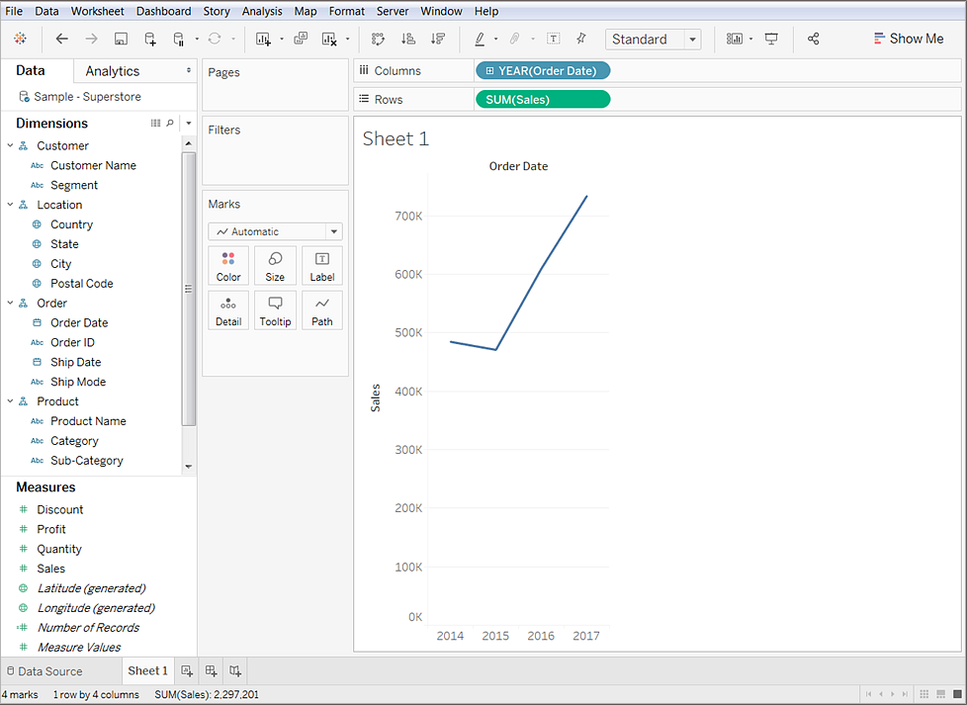The image size is (967, 705).
Task: Click the SUM(Sales) pill on Rows
Action: [x=542, y=100]
